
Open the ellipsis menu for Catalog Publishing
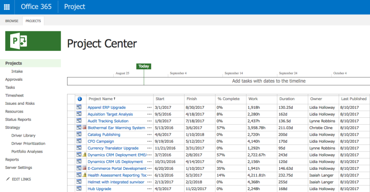click(149, 135)
